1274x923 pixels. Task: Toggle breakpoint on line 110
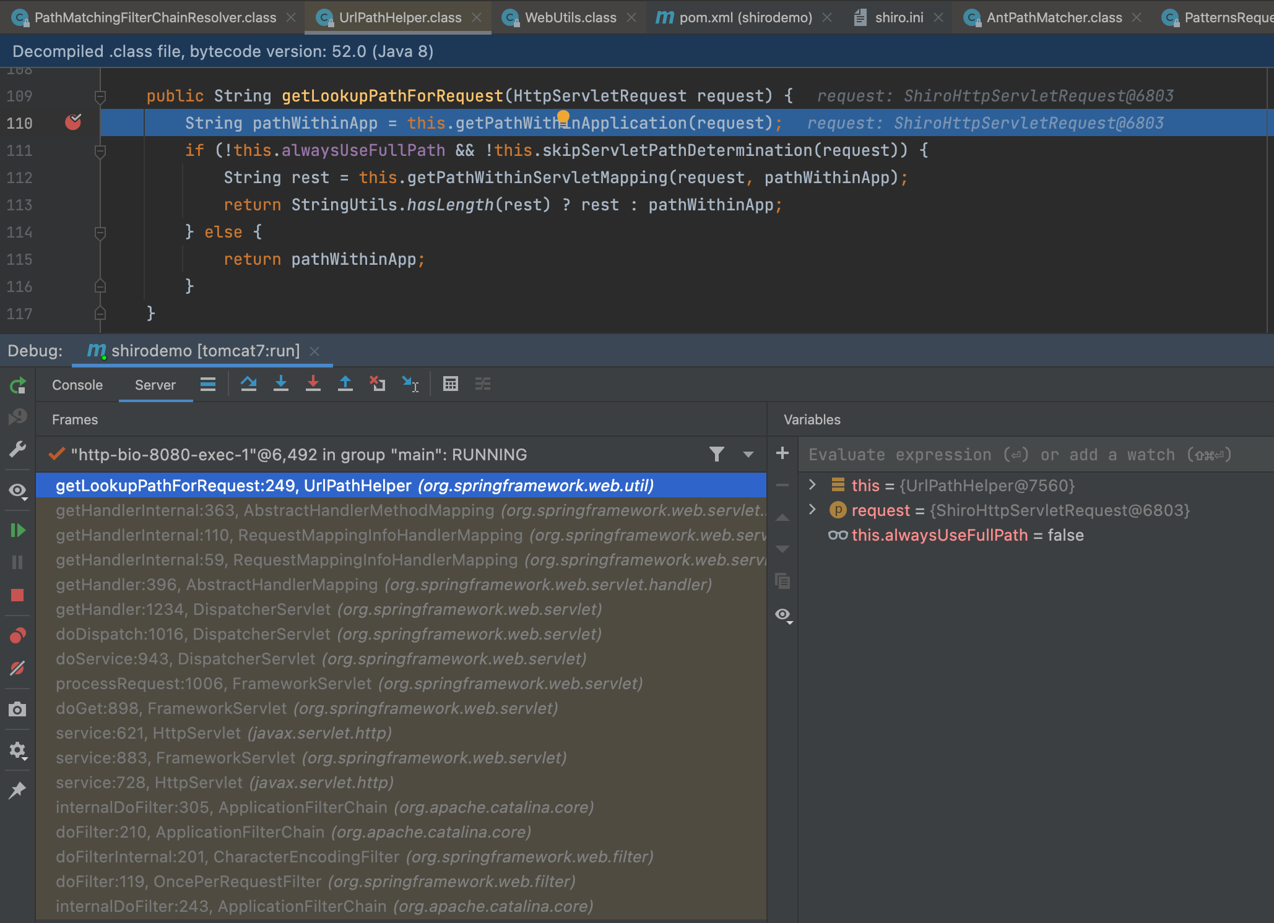[x=73, y=122]
